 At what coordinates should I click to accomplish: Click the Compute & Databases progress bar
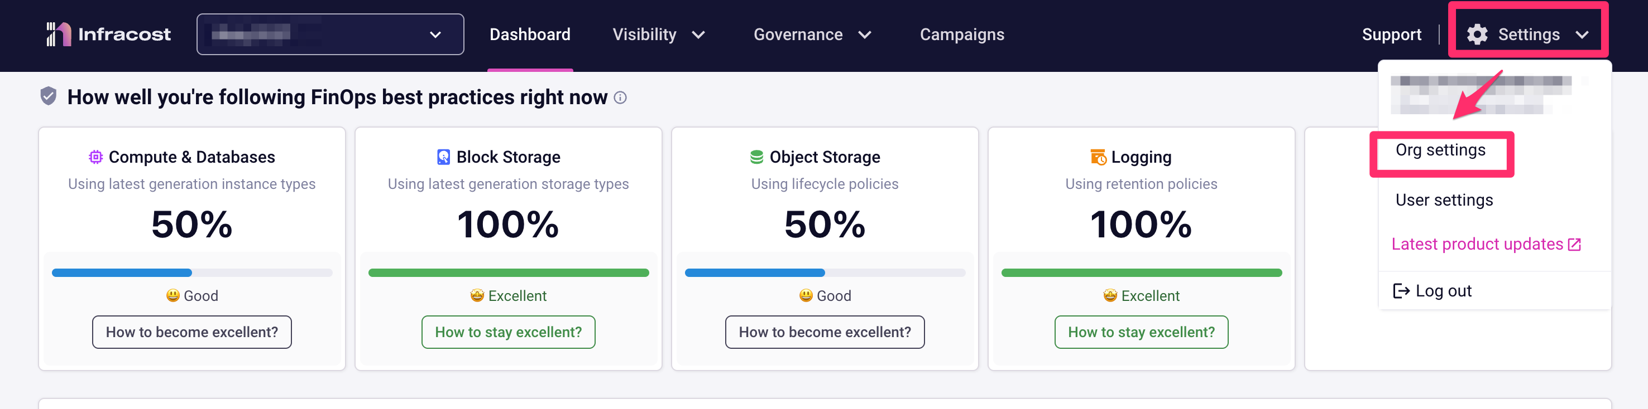click(x=192, y=273)
